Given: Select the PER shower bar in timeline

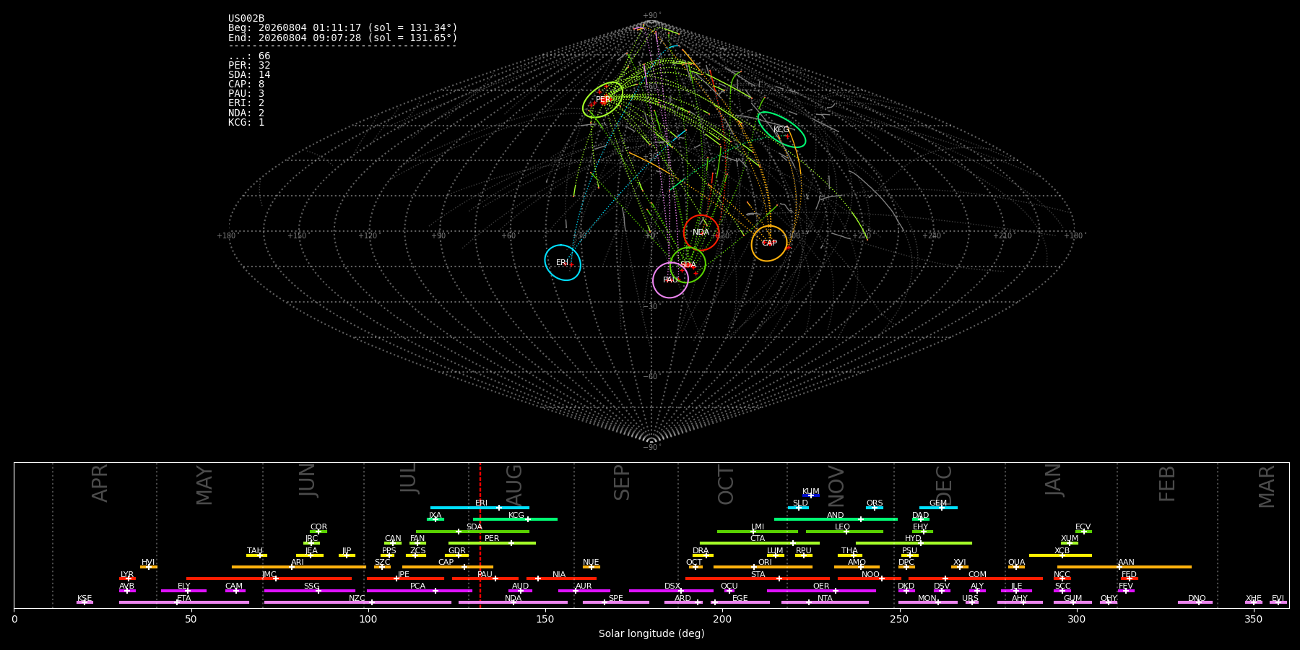Looking at the screenshot, I should click(x=492, y=543).
